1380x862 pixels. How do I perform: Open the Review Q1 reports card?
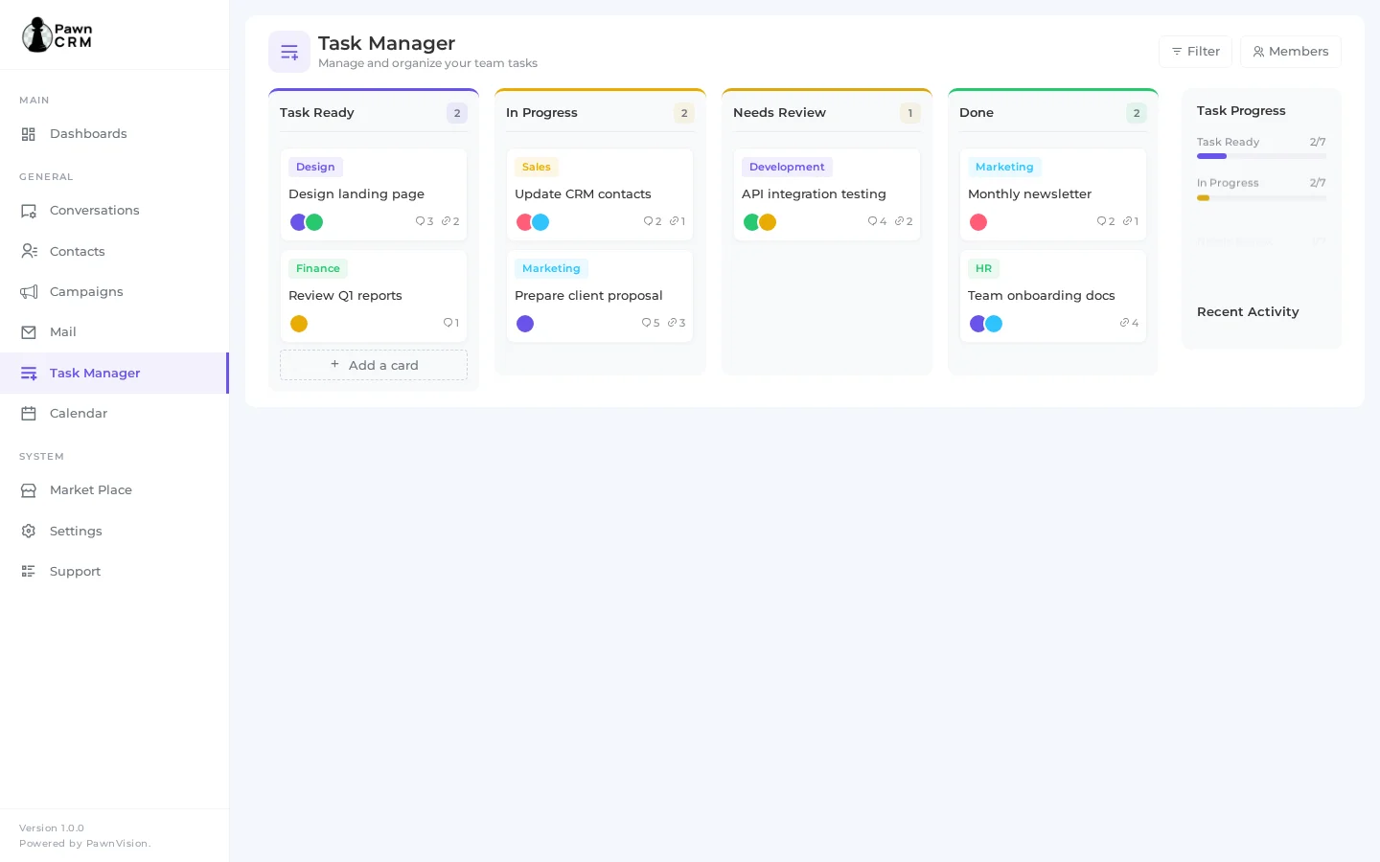tap(374, 295)
